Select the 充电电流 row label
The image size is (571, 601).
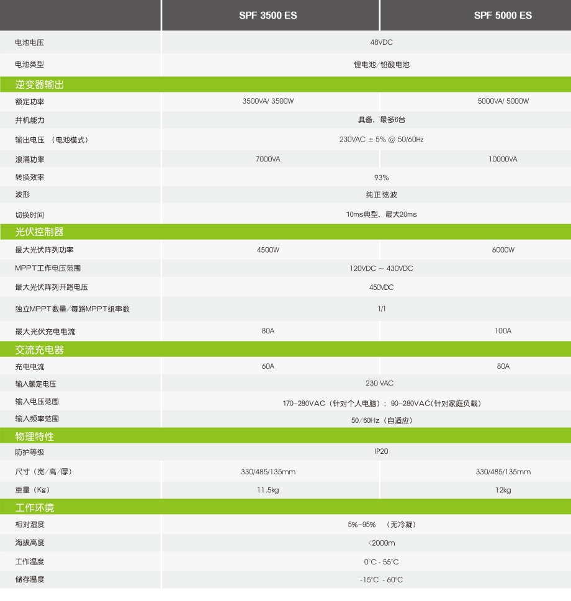[30, 367]
